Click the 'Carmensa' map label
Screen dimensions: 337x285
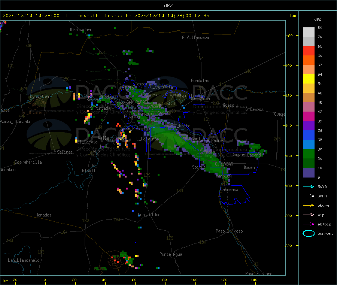coord(229,190)
